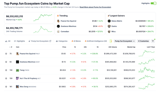Star the Act I The AI Prophecy row
The image size is (164, 96).
(x=6, y=79)
